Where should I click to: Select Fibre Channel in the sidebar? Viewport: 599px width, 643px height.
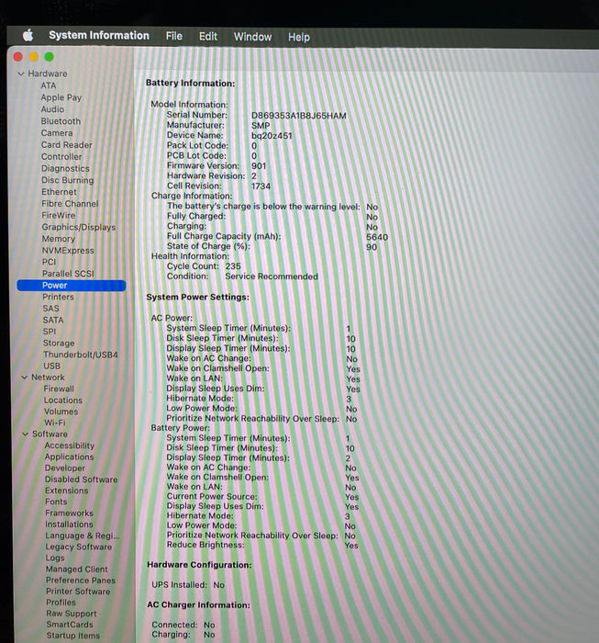(70, 204)
